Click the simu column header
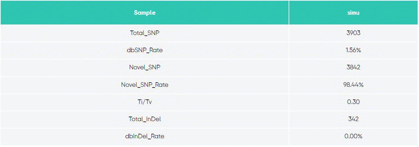Image resolution: width=419 pixels, height=147 pixels. coord(353,13)
